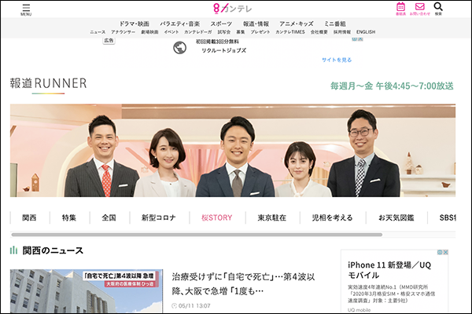Click the 毎週月〜金 broadcast time text
472x314 pixels.
[x=392, y=86]
